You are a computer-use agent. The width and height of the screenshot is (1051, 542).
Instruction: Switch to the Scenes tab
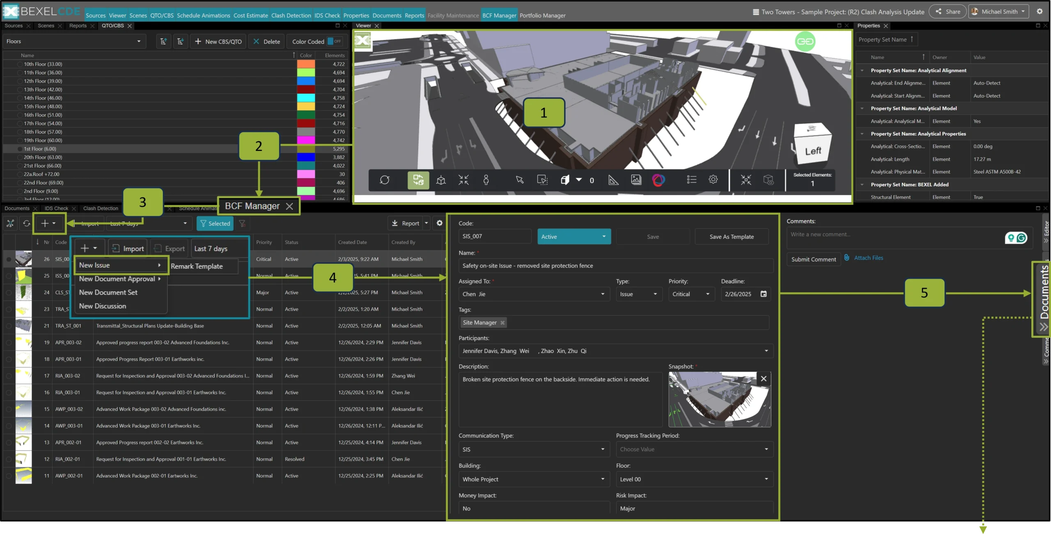pos(46,25)
